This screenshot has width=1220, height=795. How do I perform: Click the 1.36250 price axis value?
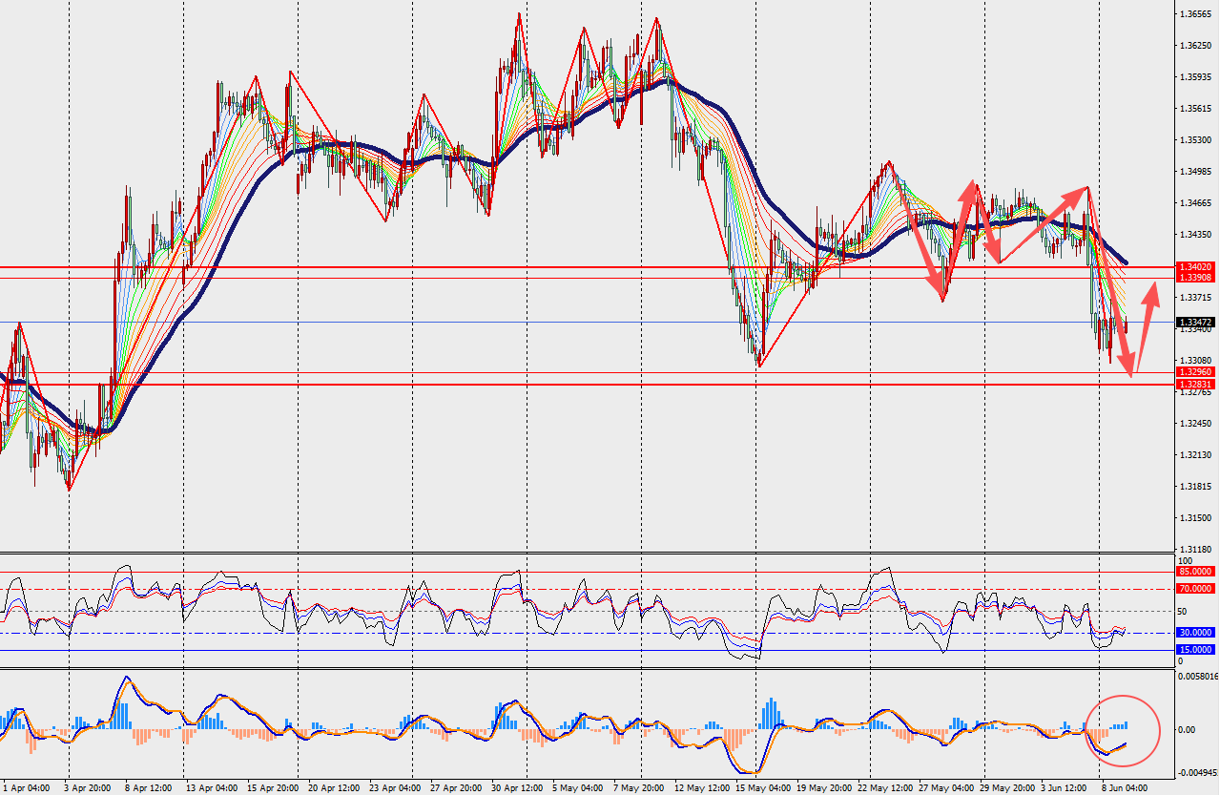(x=1196, y=46)
